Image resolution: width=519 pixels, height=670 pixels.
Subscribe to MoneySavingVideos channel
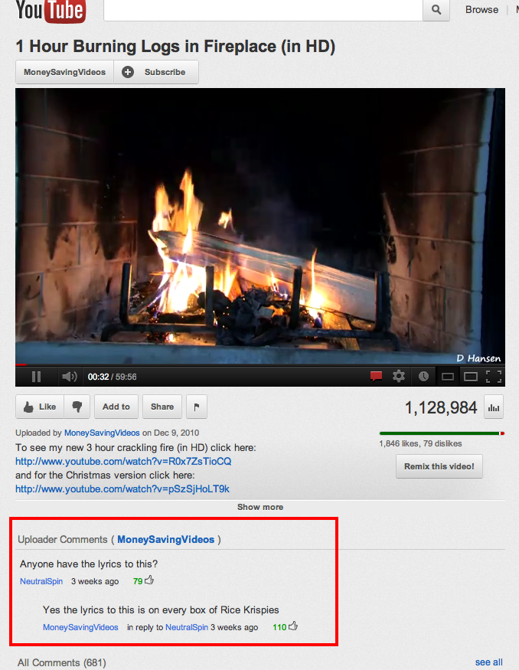[x=156, y=72]
